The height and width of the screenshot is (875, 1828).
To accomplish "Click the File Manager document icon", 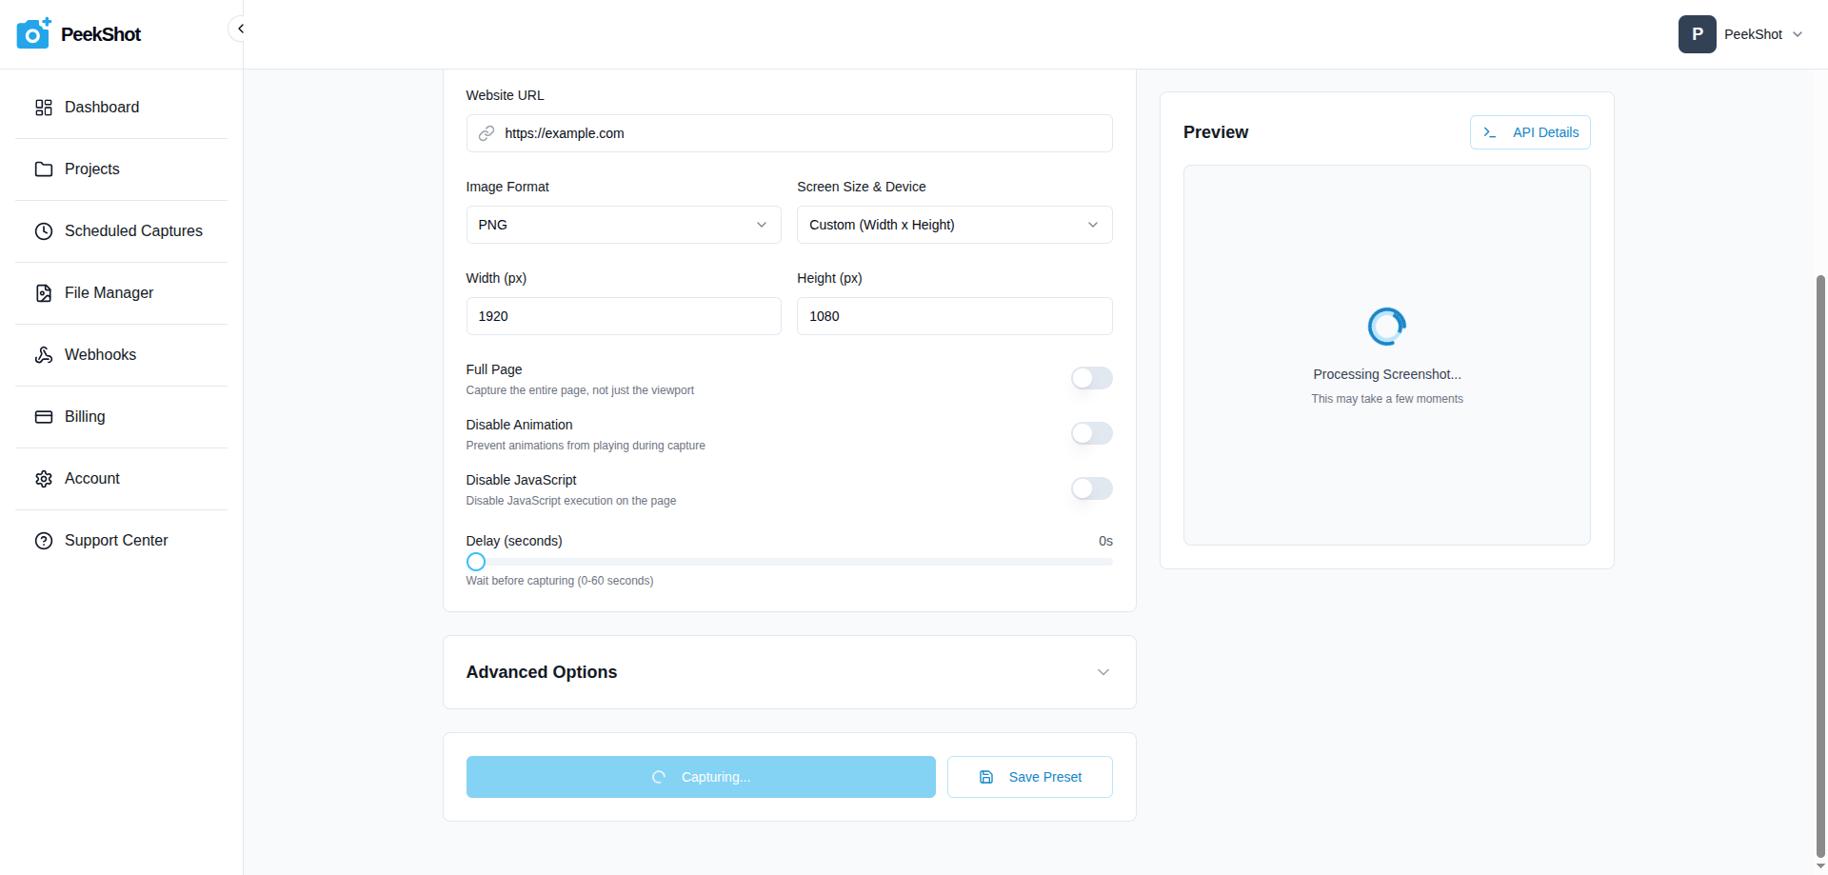I will tap(44, 293).
